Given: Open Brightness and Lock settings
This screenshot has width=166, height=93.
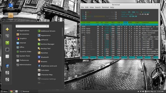Looking at the screenshot, I should tap(47, 66).
